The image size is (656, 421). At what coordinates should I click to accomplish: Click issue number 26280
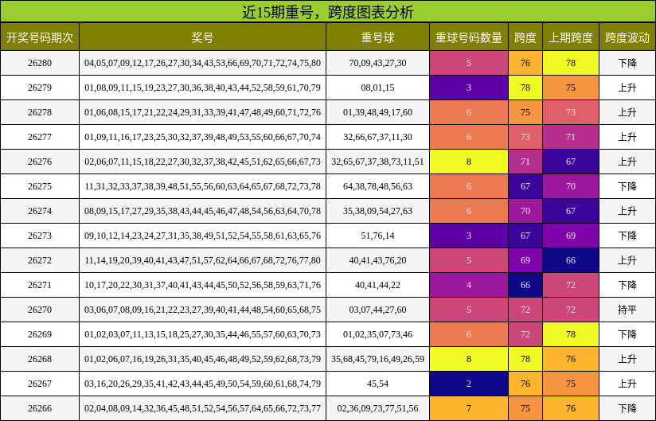[40, 63]
